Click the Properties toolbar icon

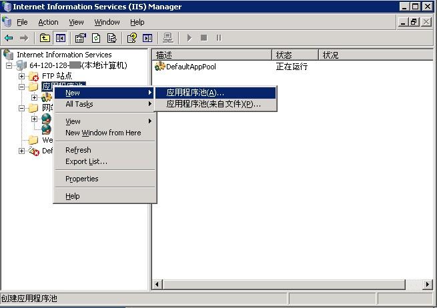pos(81,38)
